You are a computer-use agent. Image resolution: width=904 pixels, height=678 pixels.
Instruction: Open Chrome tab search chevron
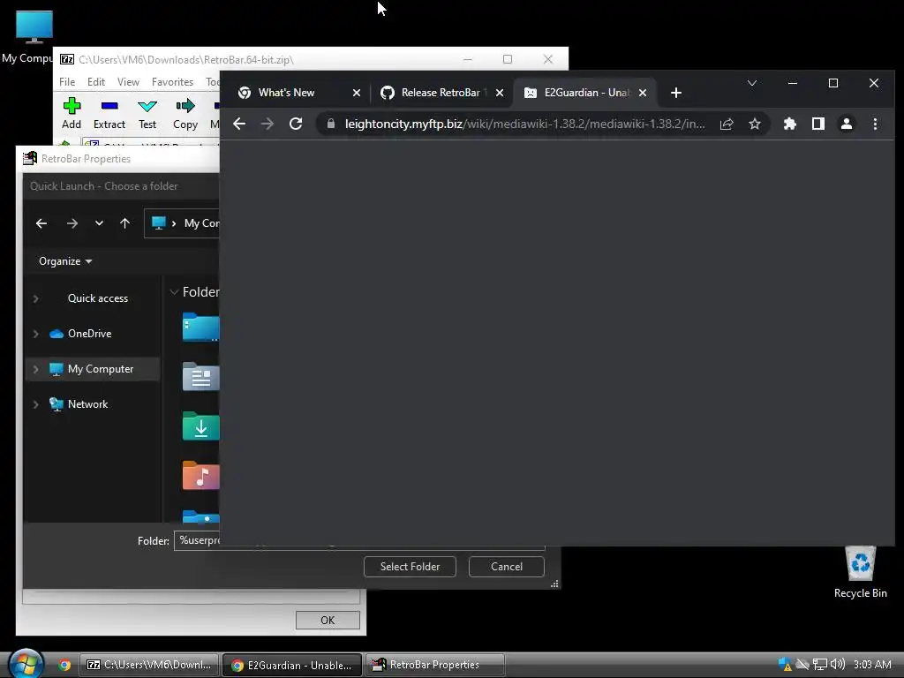point(752,83)
